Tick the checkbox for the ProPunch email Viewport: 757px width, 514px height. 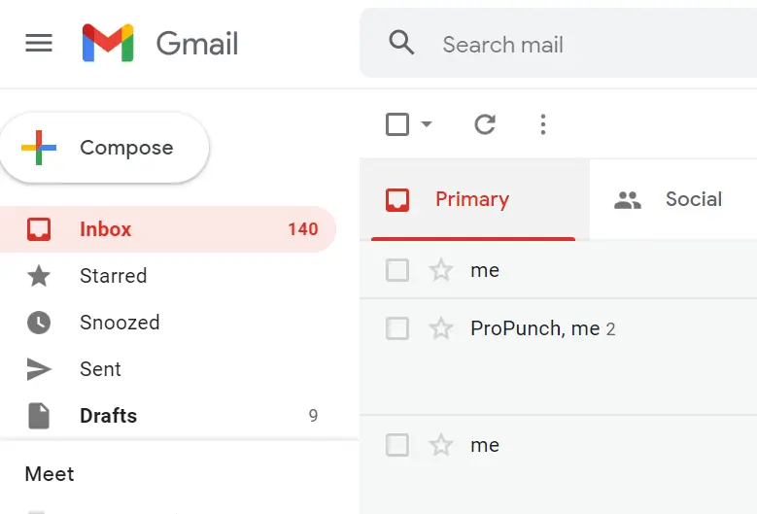[x=397, y=328]
